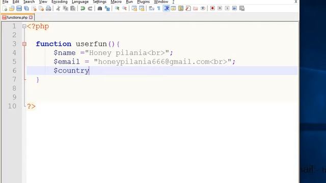Click the $email variable on line 5

coord(67,62)
